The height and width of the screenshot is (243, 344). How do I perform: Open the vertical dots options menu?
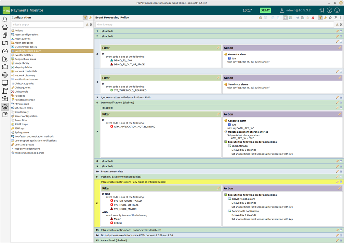click(x=340, y=18)
